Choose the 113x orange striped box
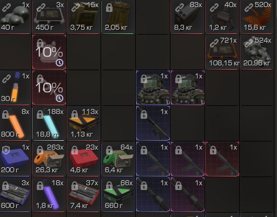This screenshot has height=217, width=277. coord(83,124)
